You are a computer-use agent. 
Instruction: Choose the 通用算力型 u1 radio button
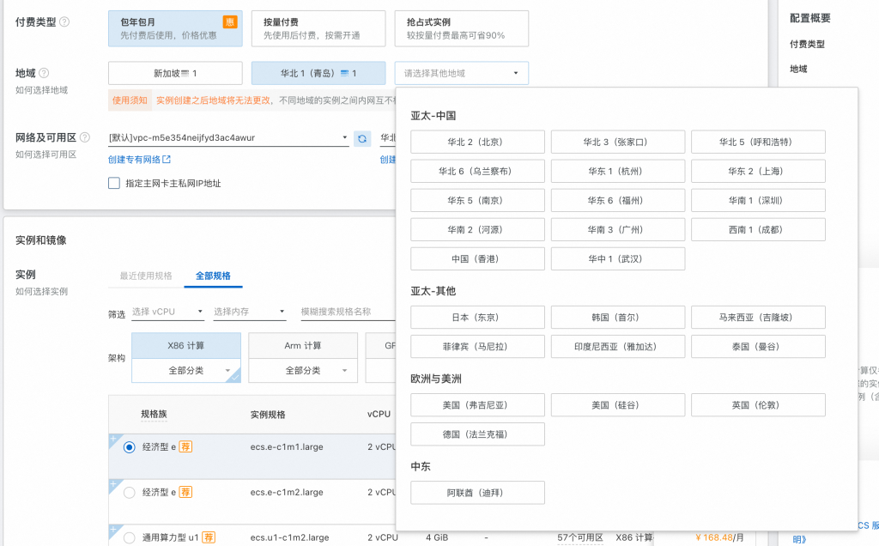(x=130, y=538)
